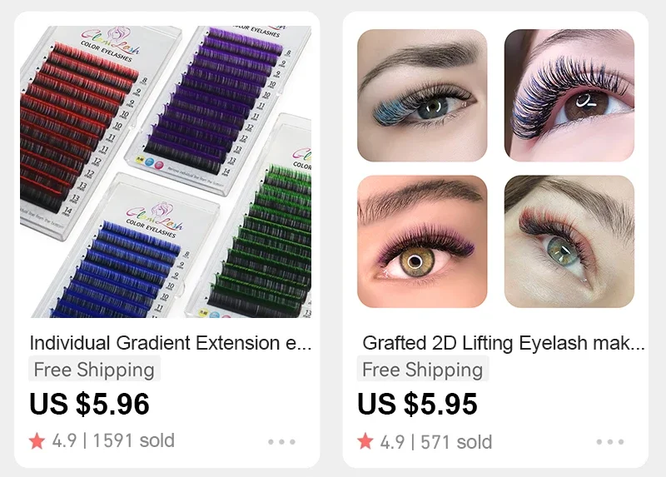This screenshot has height=477, width=666.
Task: Open the dark blue lash closeup photo
Action: [x=569, y=95]
